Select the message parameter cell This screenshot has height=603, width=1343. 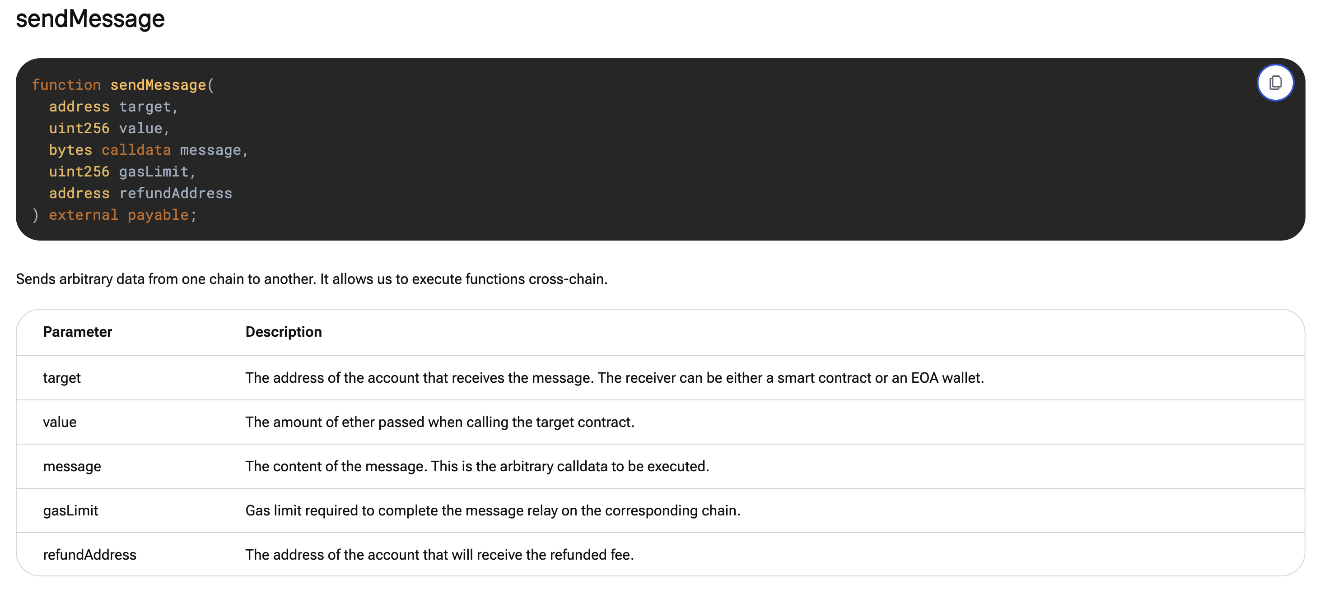click(72, 466)
